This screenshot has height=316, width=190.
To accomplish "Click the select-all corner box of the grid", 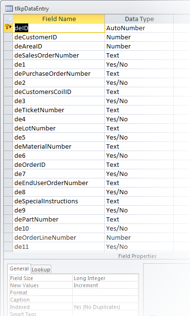I will [8, 19].
